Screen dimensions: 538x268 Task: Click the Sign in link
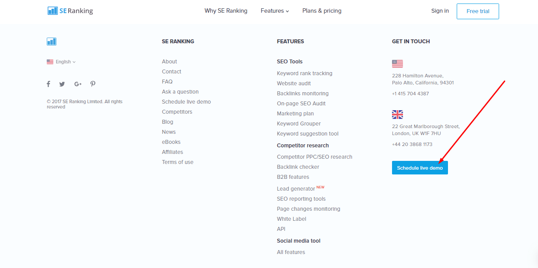440,11
